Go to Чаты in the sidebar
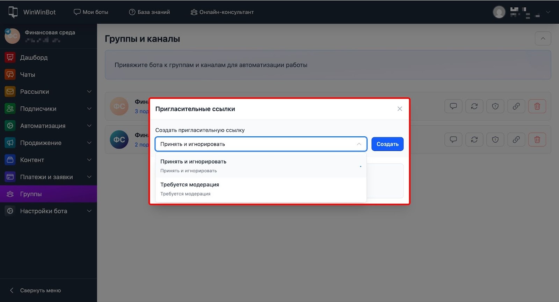 [x=28, y=75]
